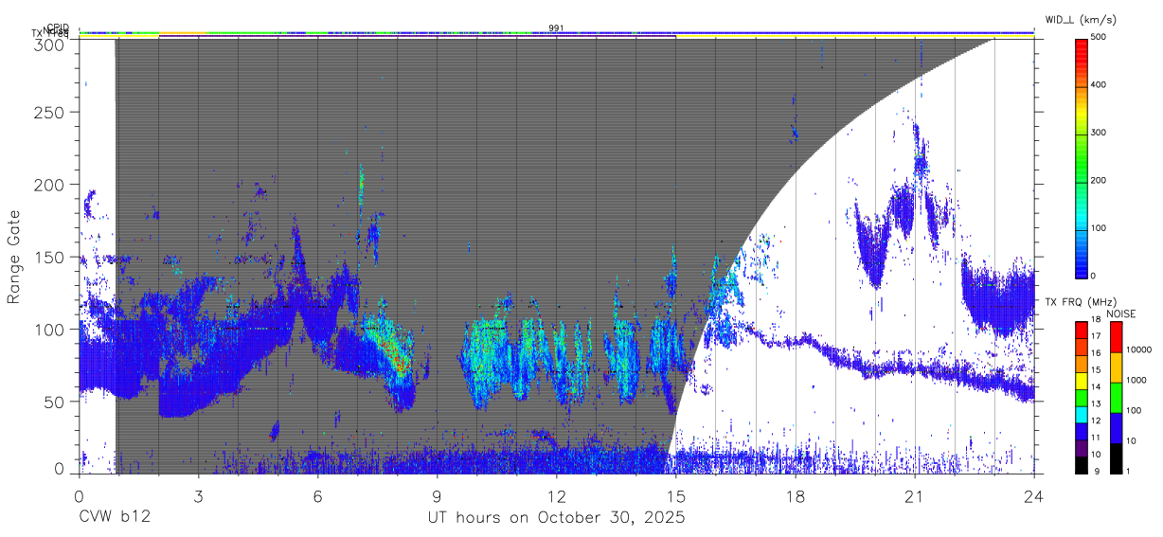Click the '400' label on the WID color bar
The image size is (1163, 537).
[1099, 84]
